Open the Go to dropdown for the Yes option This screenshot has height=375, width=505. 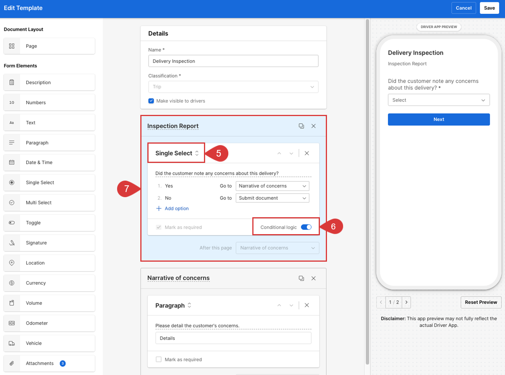coord(272,186)
